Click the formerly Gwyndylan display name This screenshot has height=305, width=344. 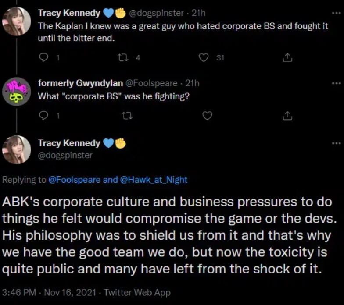click(x=80, y=83)
